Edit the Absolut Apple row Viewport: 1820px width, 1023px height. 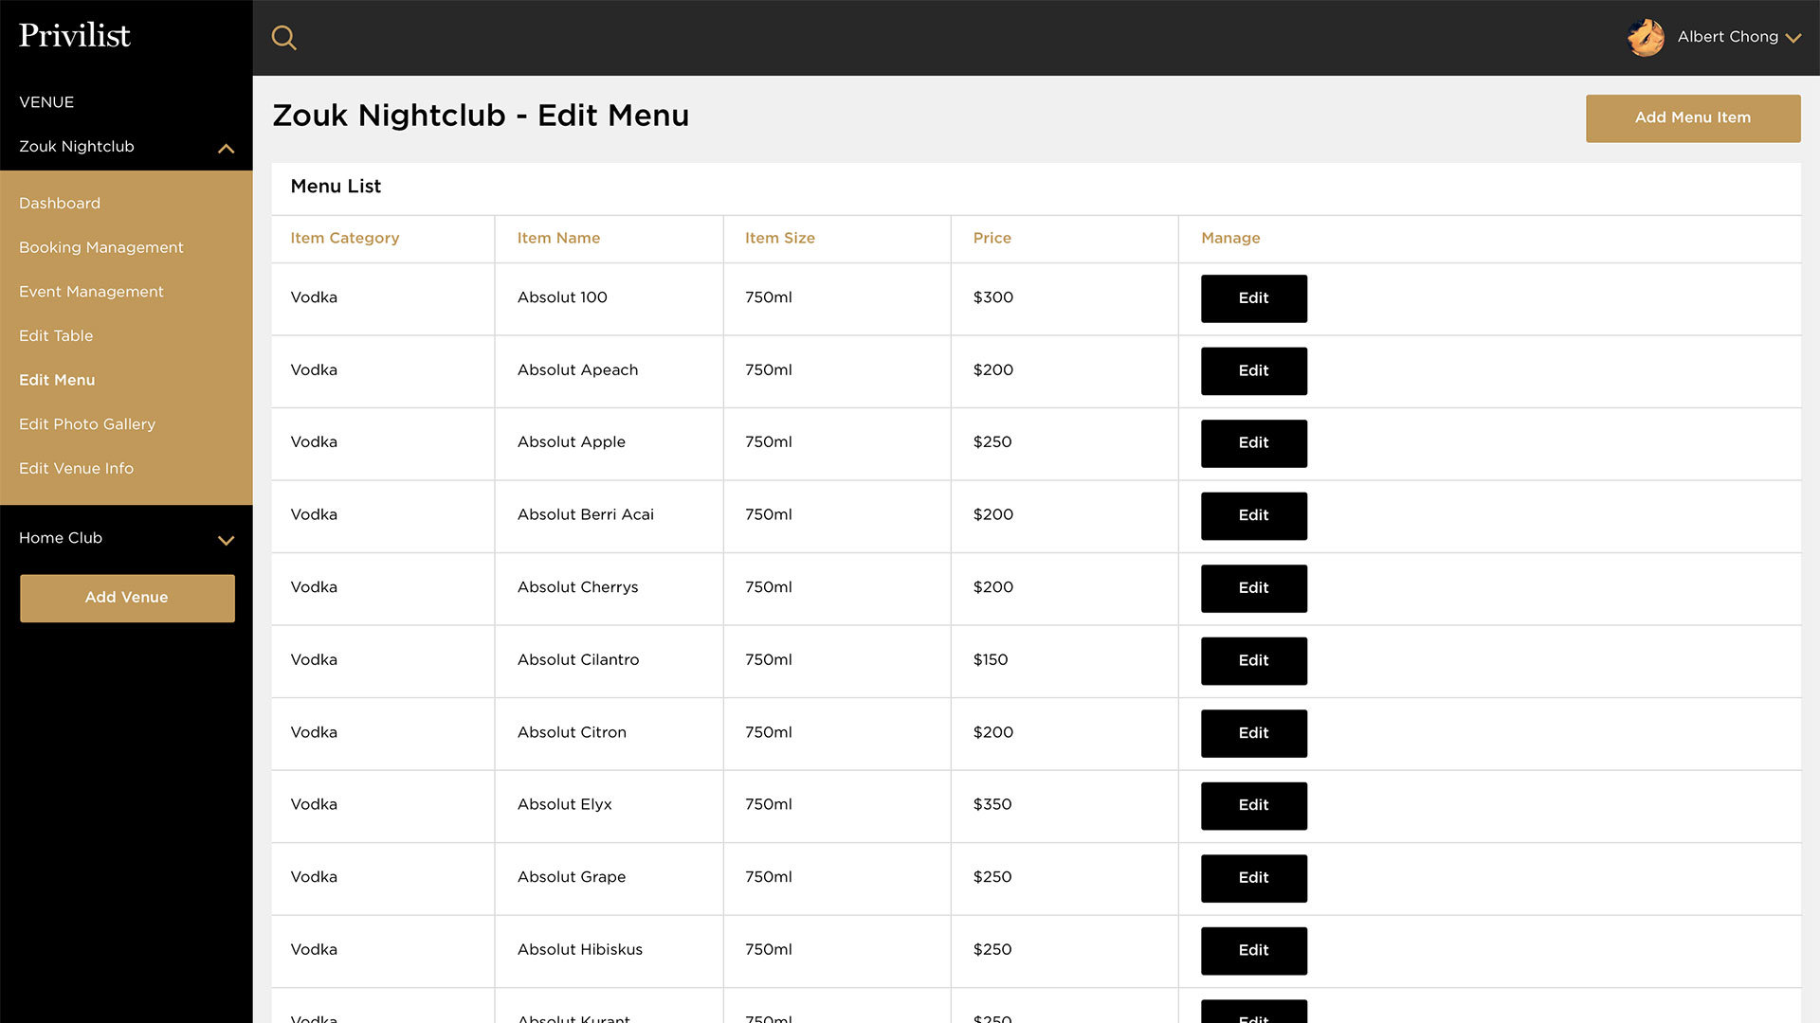1253,443
